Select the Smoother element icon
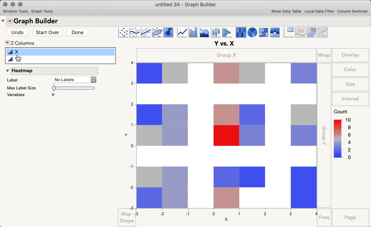 click(134, 32)
